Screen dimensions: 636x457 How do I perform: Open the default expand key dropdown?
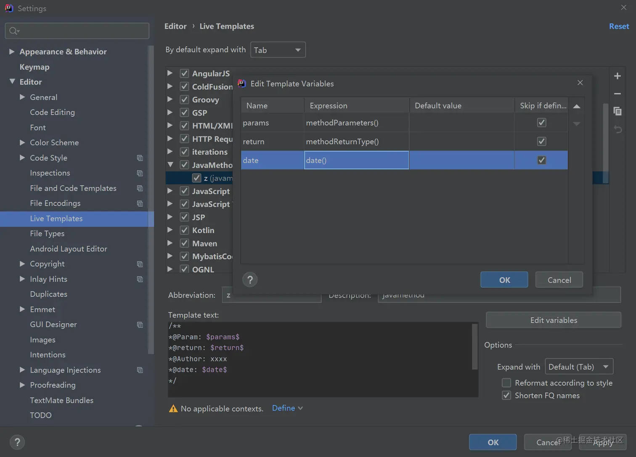point(278,50)
